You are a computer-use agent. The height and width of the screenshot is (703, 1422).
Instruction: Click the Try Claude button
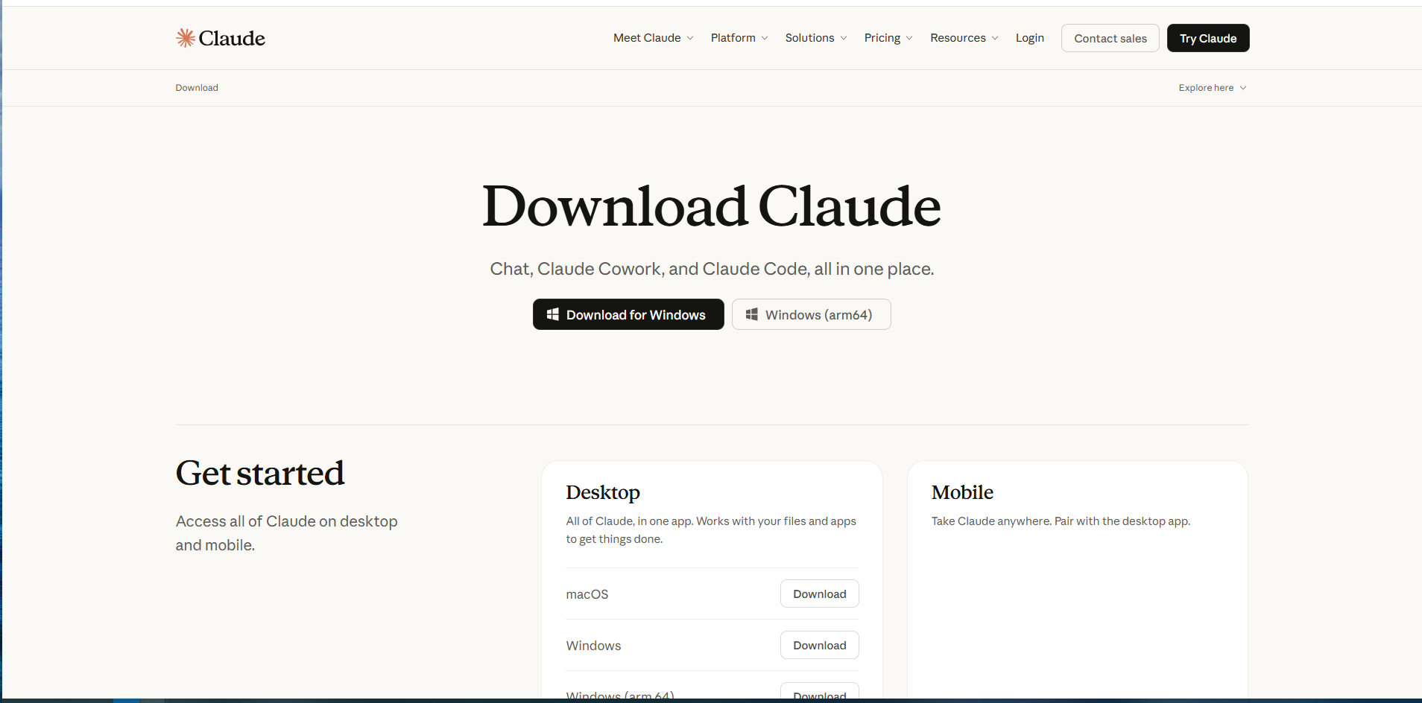click(x=1207, y=38)
